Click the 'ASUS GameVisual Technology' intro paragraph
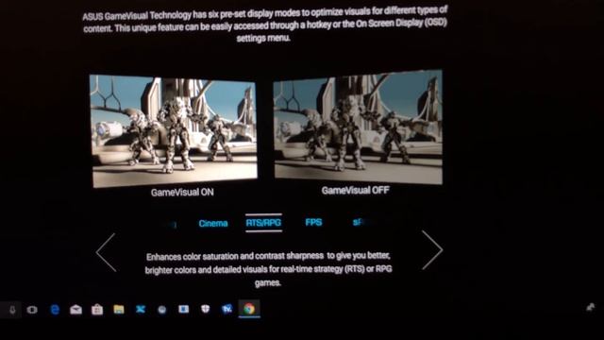Screen dimensions: 604x340 (265, 25)
